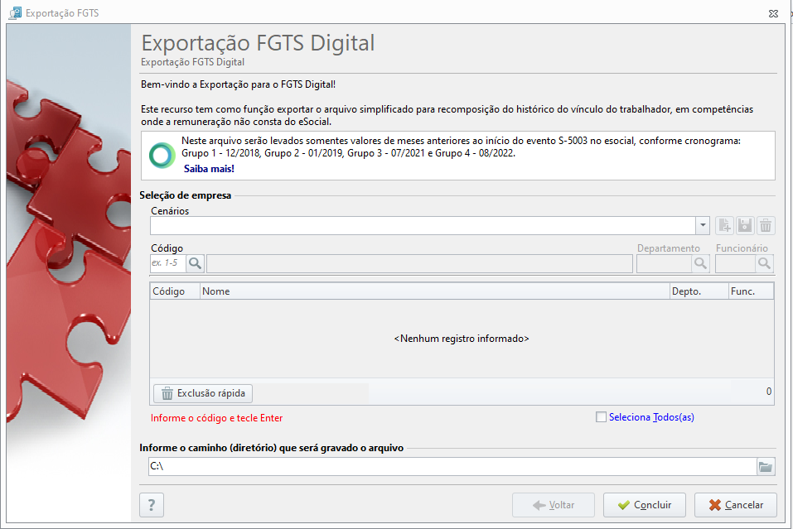Sort by the Nome column header
Viewport: 793px width, 529px height.
click(435, 291)
